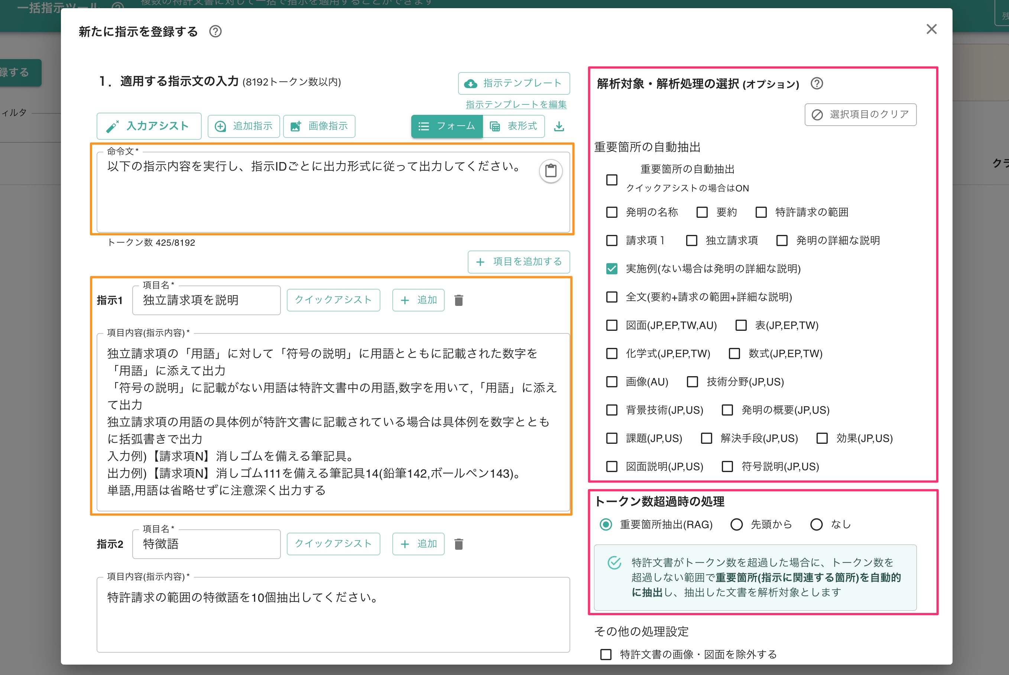Check 全文(要約+請求の範囲+詳細な説明) checkbox
1009x675 pixels.
611,297
